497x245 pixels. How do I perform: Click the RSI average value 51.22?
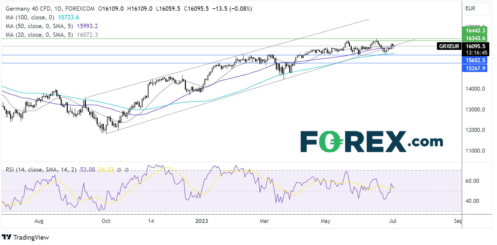(x=106, y=170)
